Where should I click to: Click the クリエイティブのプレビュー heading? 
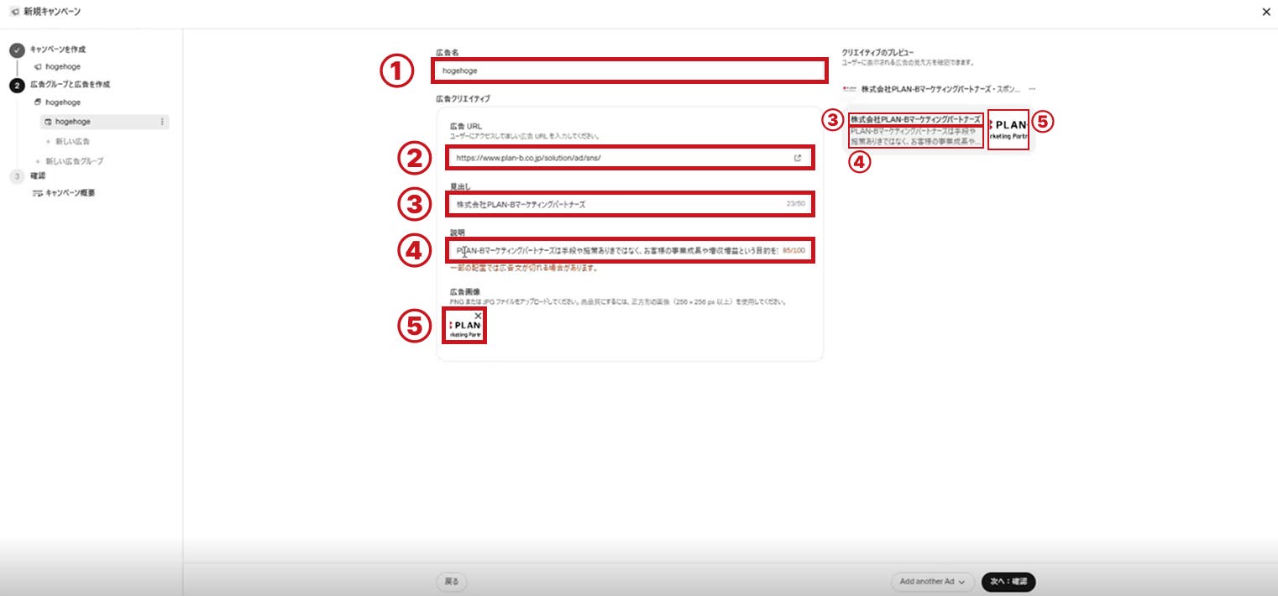pos(877,52)
